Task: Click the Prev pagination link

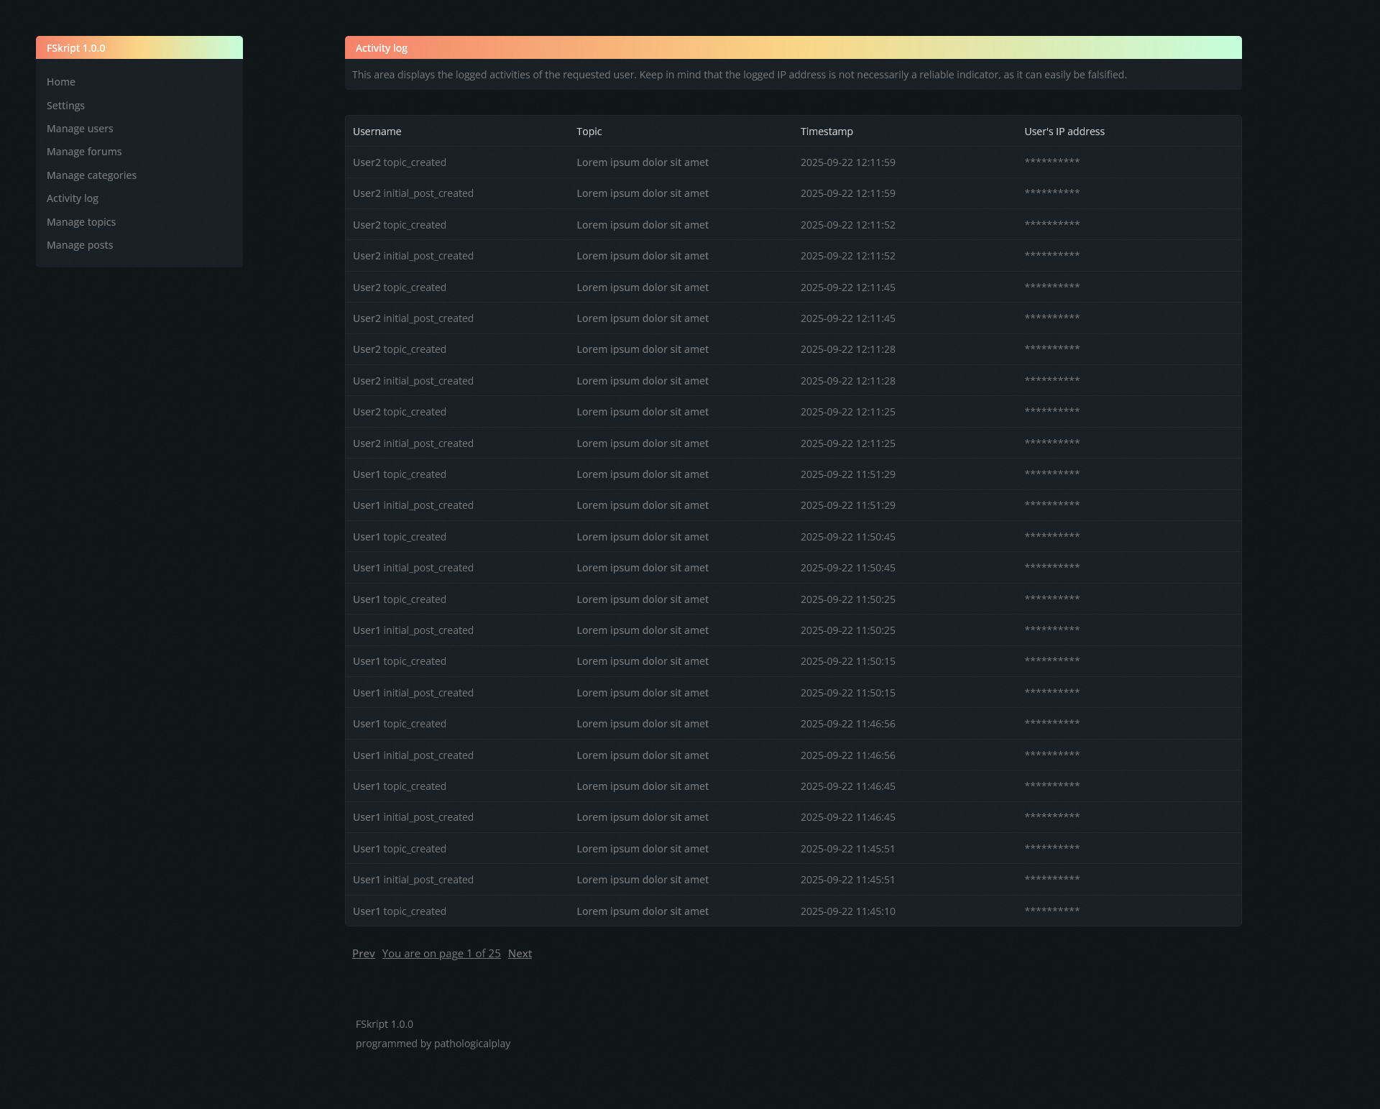Action: (363, 954)
